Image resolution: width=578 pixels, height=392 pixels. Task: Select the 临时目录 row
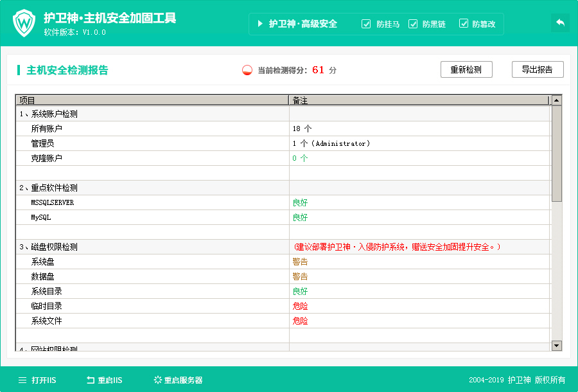click(283, 306)
